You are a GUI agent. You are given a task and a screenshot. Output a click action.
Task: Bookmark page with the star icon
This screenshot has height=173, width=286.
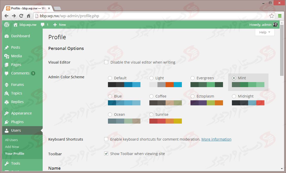coord(272,16)
